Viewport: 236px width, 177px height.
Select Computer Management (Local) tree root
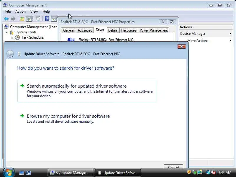point(33,27)
